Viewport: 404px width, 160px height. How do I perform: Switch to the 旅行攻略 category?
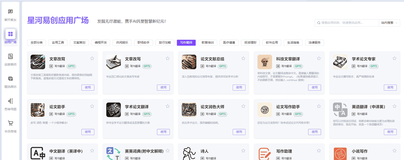tap(165, 43)
